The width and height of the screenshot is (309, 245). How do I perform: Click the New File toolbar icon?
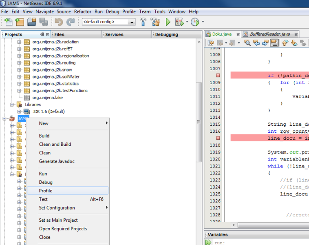click(x=8, y=22)
